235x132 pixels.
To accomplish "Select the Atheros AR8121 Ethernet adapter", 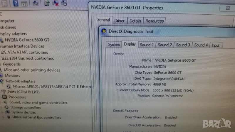I will pyautogui.click(x=51, y=87).
